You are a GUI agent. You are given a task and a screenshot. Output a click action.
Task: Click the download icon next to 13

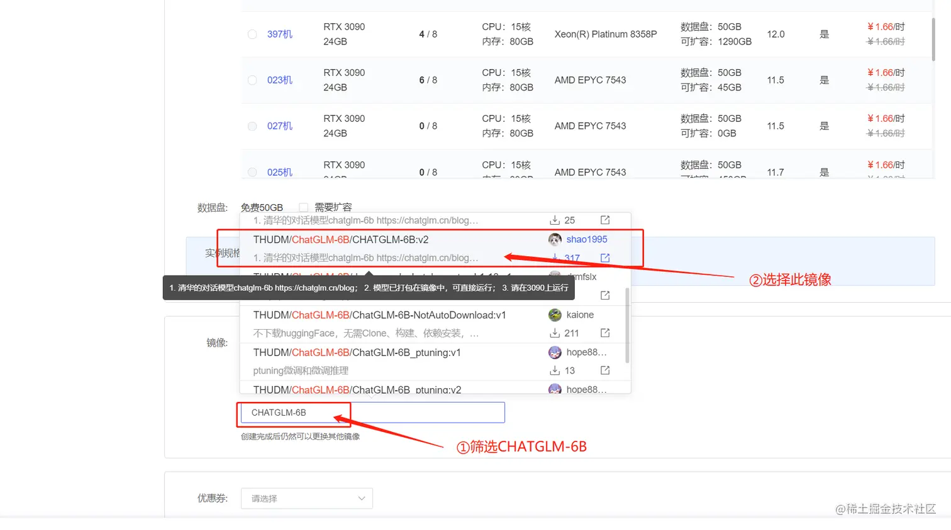(555, 370)
